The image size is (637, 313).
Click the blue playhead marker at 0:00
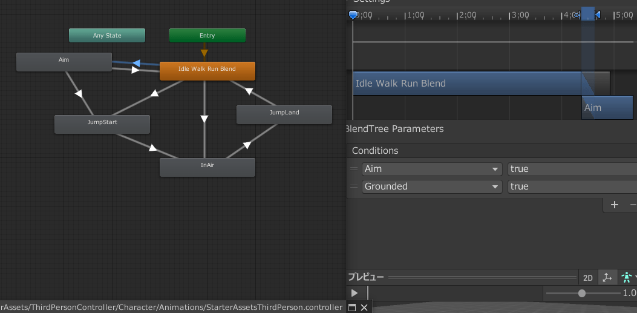pyautogui.click(x=353, y=15)
